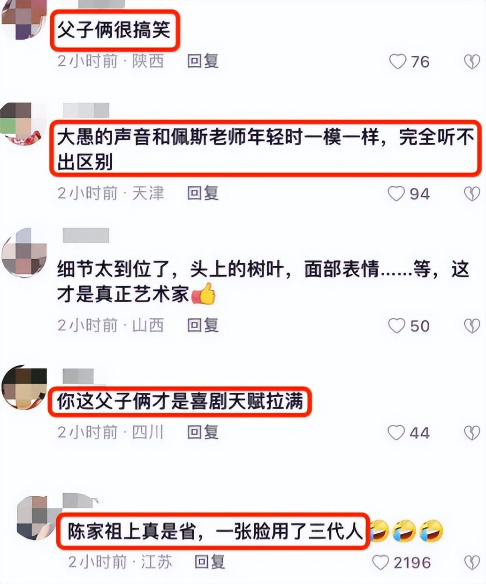Dislike the 父子俩很搞笑 comment
The width and height of the screenshot is (486, 584).
tap(472, 61)
